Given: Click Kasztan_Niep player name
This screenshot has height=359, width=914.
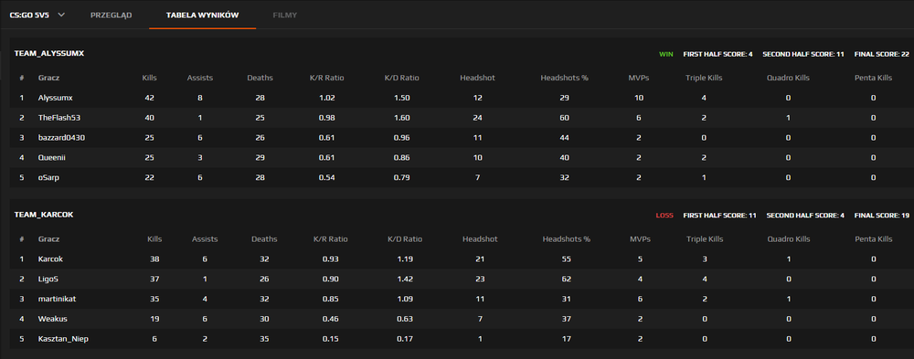Looking at the screenshot, I should [x=63, y=339].
